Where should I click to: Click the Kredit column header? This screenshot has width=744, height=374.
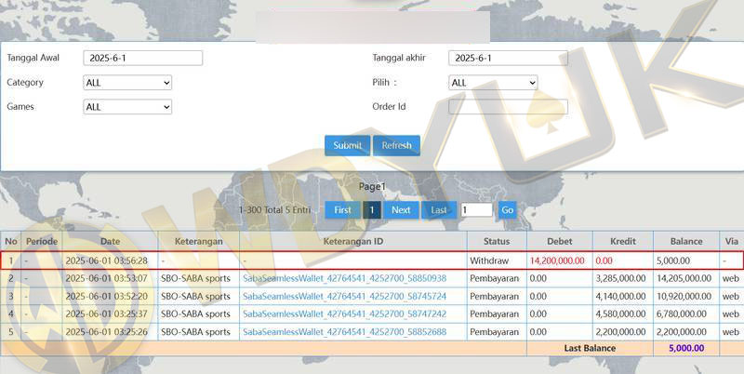[x=622, y=241]
